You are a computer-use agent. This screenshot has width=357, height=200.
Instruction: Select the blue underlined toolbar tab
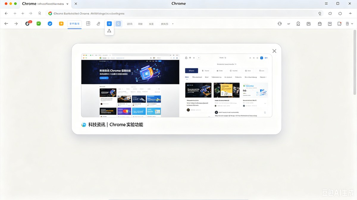74,24
